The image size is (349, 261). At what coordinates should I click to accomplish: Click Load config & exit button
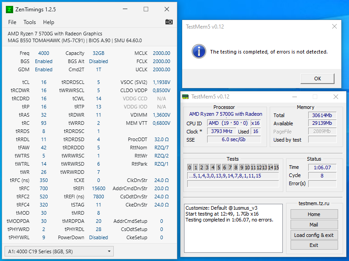314,235
